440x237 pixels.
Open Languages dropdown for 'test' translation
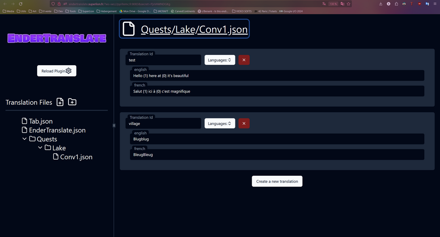click(x=220, y=60)
